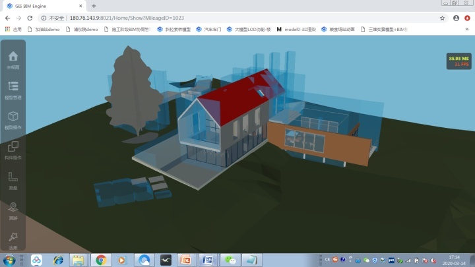Open File Explorer from the taskbar
The width and height of the screenshot is (475, 267).
[x=78, y=260]
